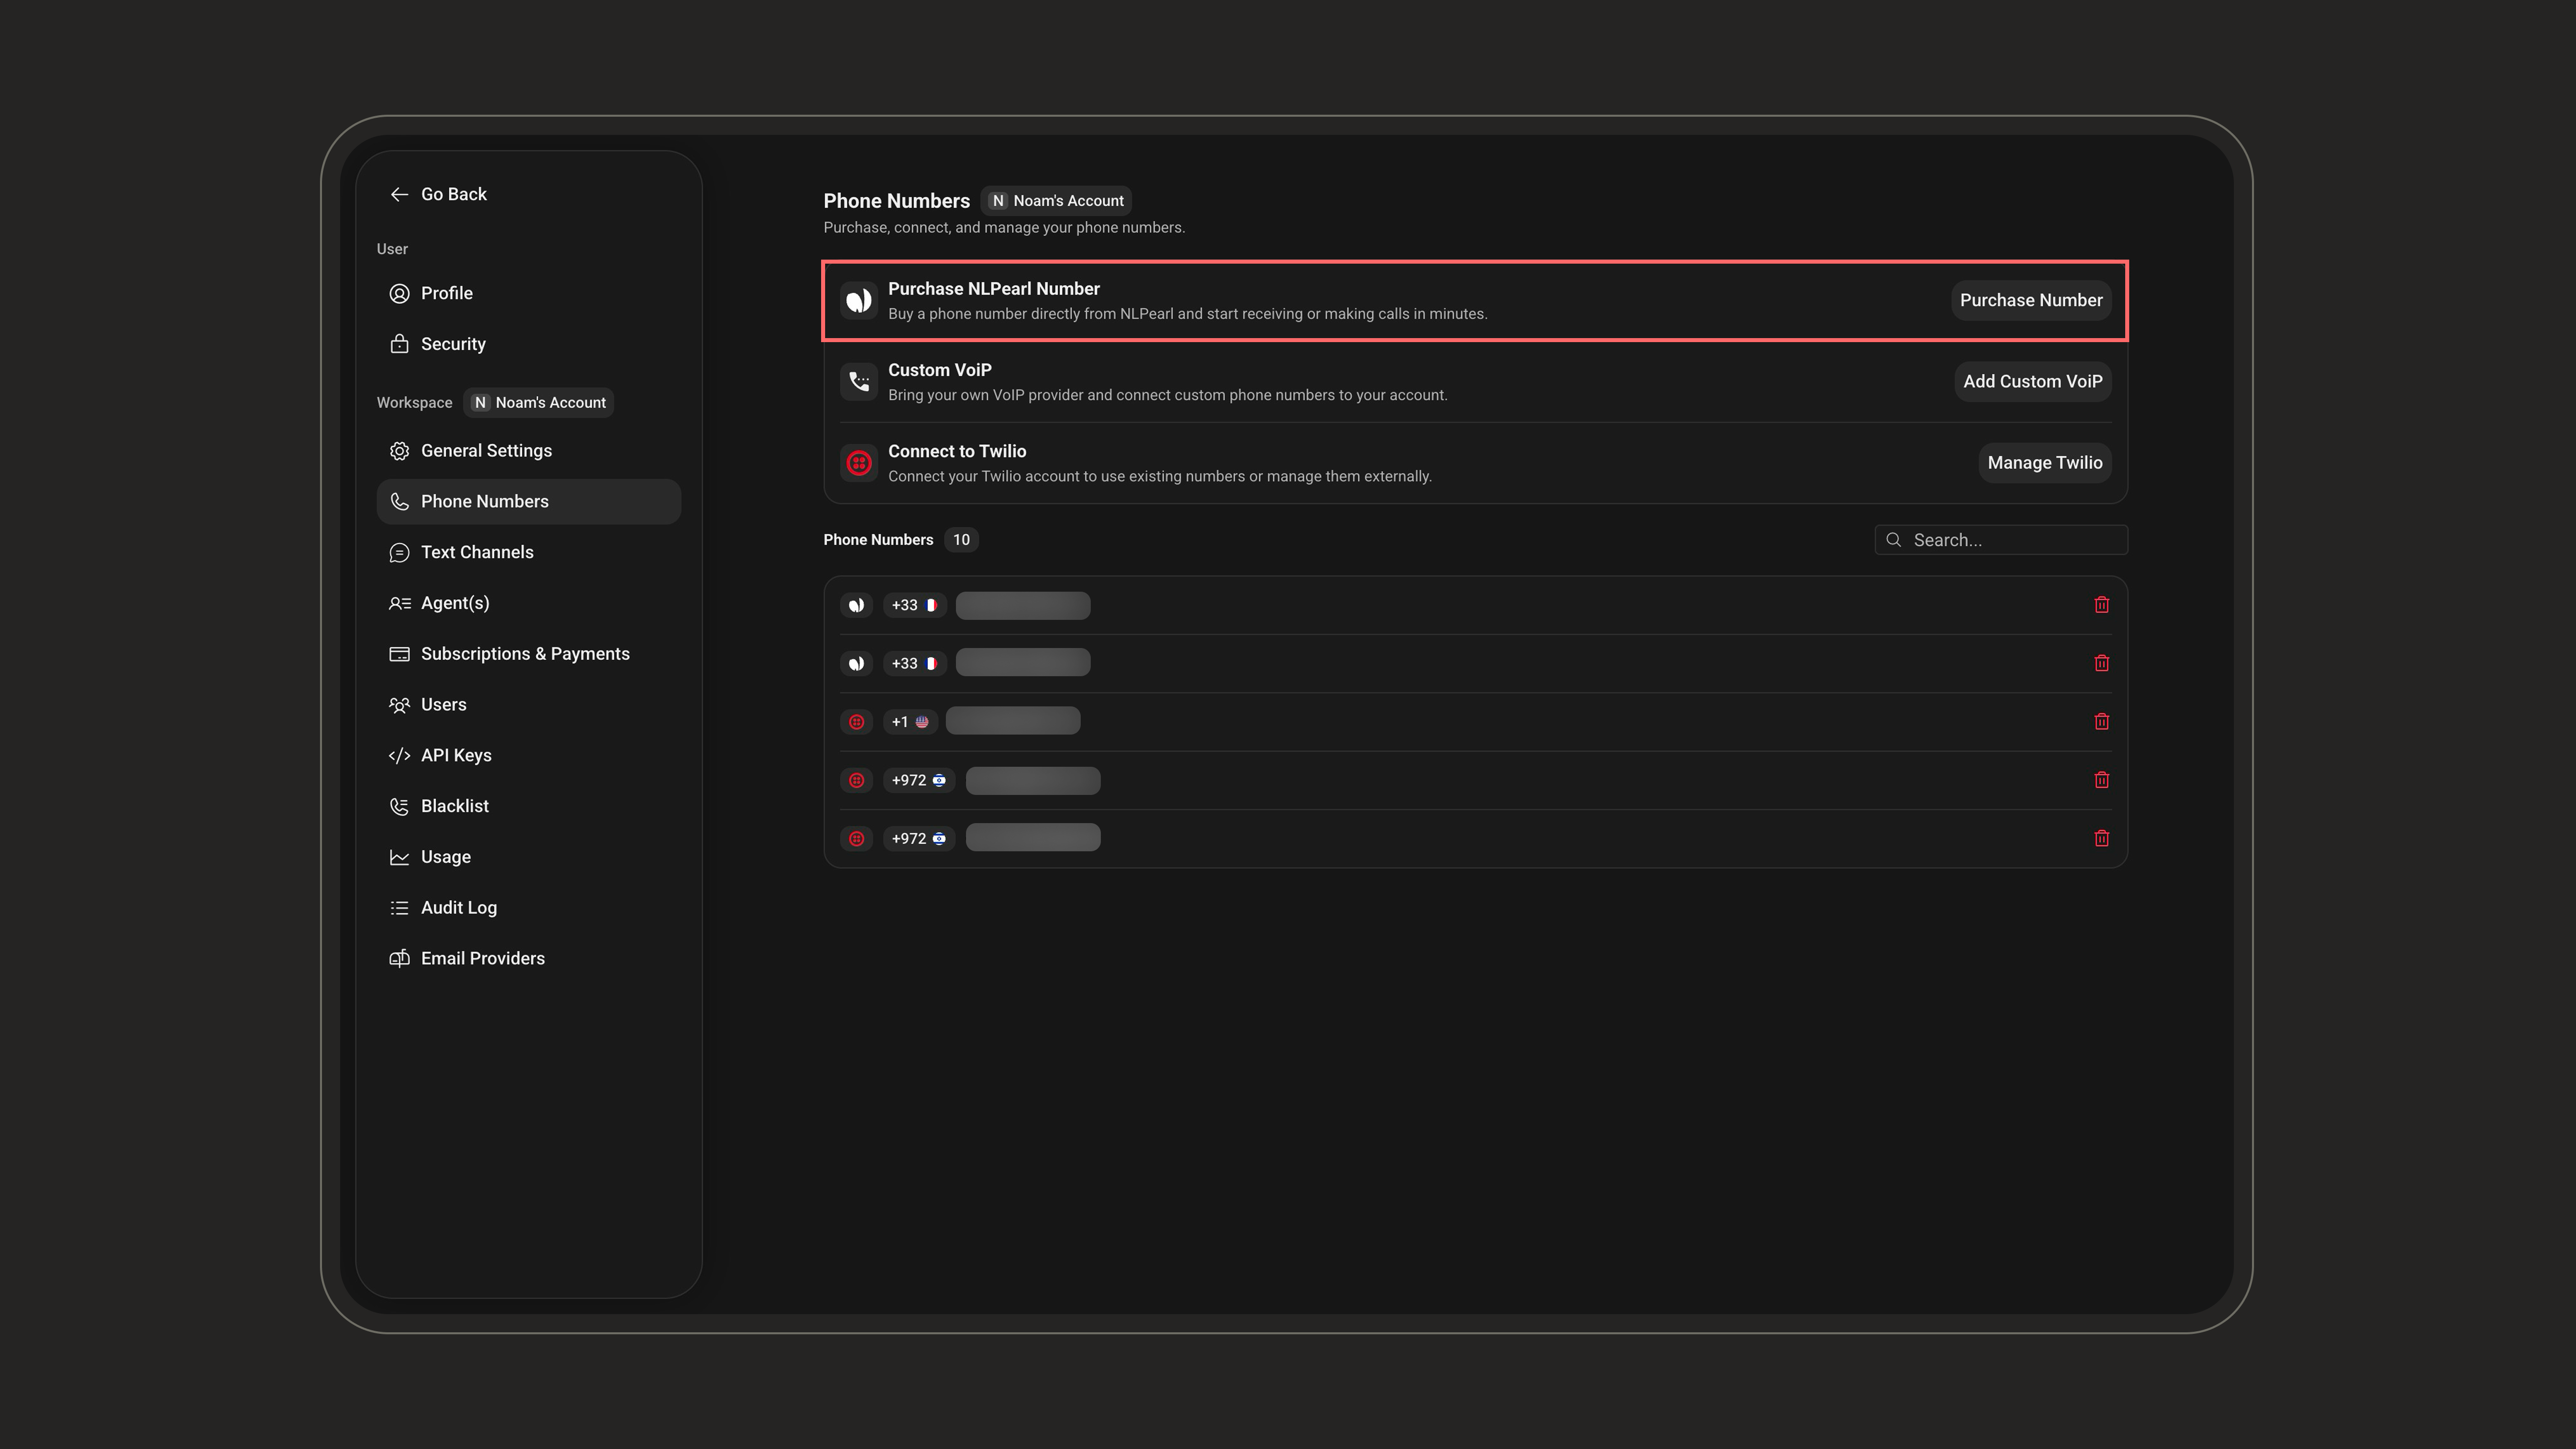Click the Purchase NLPearl Number title
The image size is (2576, 1449).
point(993,289)
